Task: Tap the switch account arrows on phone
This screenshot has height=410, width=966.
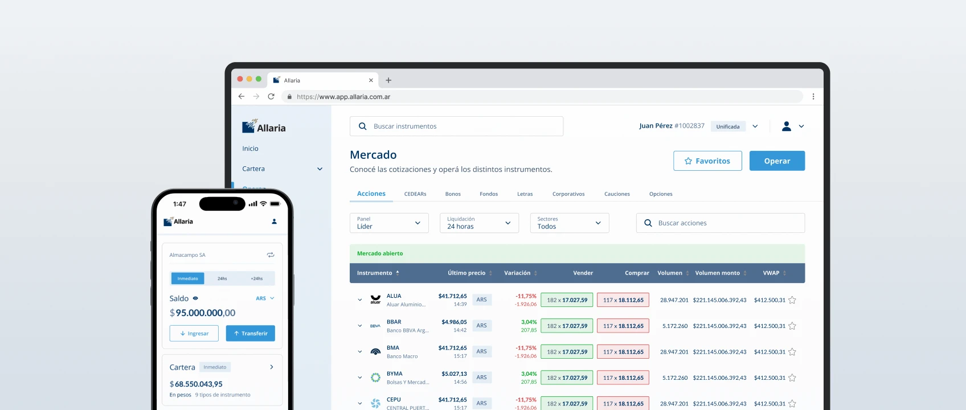Action: [x=271, y=255]
